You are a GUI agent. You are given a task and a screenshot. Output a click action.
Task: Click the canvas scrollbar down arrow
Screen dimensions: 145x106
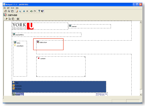pos(141,94)
